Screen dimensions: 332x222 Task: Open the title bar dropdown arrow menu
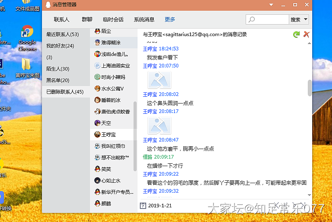271,5
